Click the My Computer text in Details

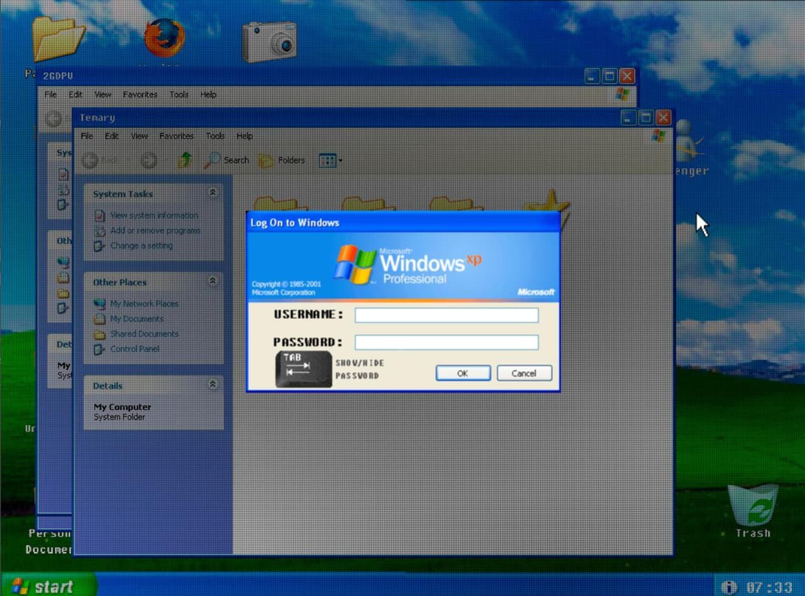(123, 407)
